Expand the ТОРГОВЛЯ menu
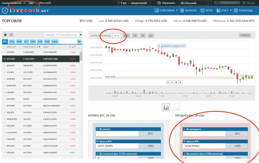Image resolution: width=259 pixels, height=163 pixels. point(166,10)
